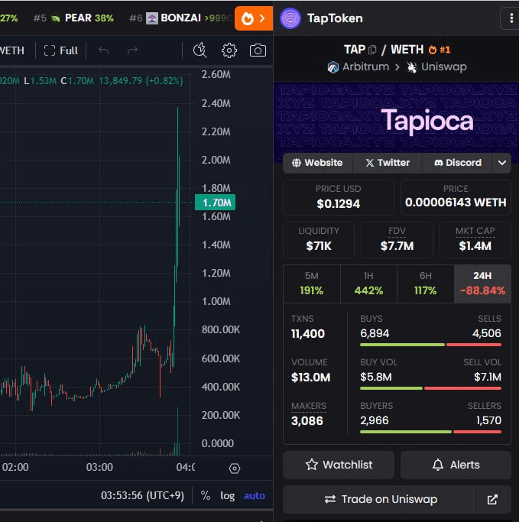Click the TXNS 11,400 value
519x522 pixels.
pos(307,334)
